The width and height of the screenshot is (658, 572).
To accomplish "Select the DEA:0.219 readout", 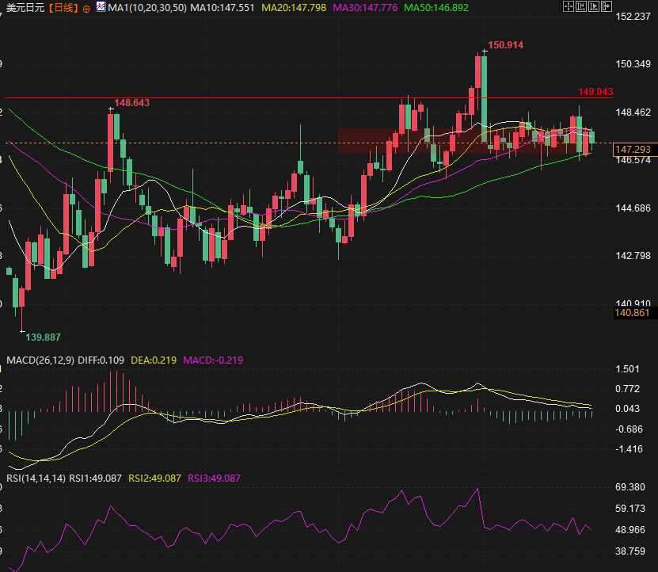I will pos(154,360).
